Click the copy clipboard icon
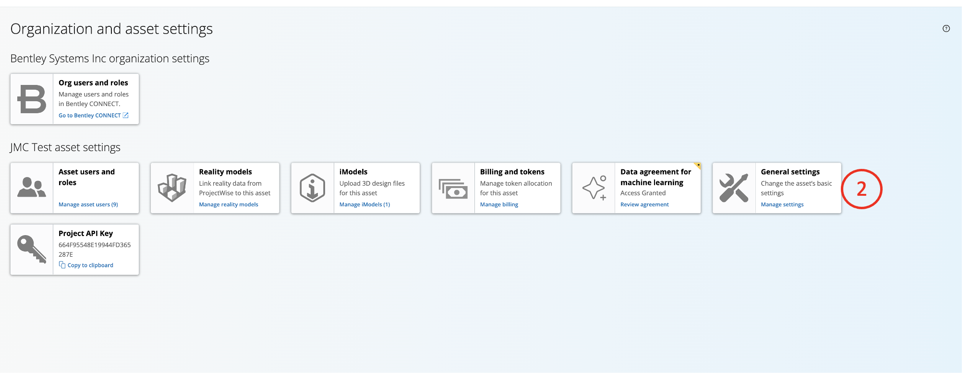This screenshot has width=970, height=380. 62,265
